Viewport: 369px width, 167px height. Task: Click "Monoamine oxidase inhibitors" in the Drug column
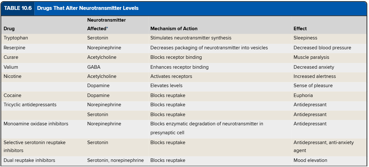pos(36,124)
